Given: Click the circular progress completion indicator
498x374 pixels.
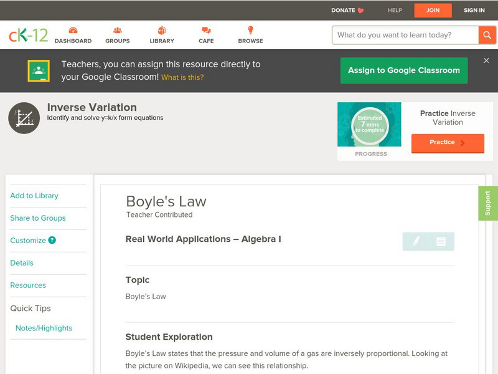Looking at the screenshot, I should [x=370, y=123].
